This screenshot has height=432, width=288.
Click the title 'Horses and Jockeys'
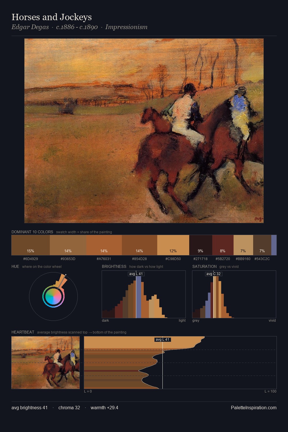tap(52, 17)
